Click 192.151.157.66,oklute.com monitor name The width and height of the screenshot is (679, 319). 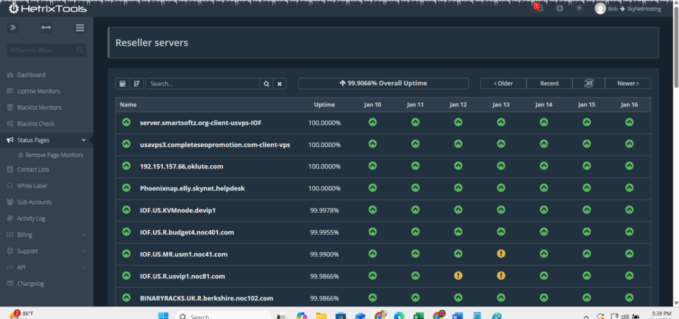pyautogui.click(x=182, y=166)
